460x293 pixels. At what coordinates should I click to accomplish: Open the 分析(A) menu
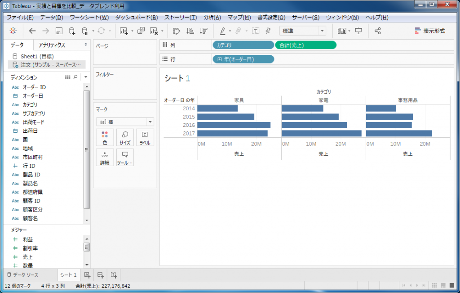coord(212,18)
